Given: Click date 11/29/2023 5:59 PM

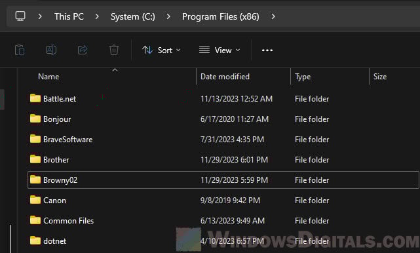Looking at the screenshot, I should (x=235, y=180).
